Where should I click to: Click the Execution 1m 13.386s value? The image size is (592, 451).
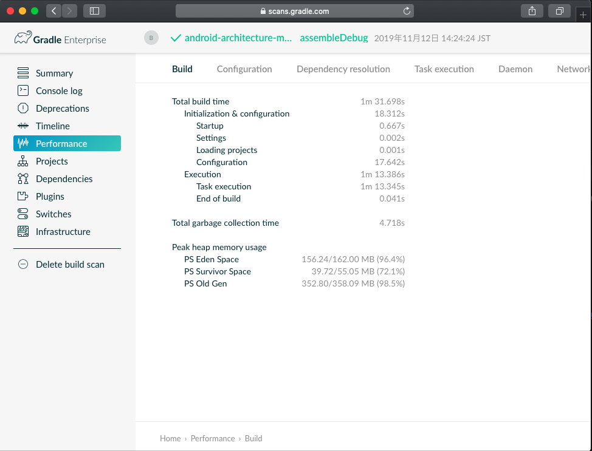point(382,174)
